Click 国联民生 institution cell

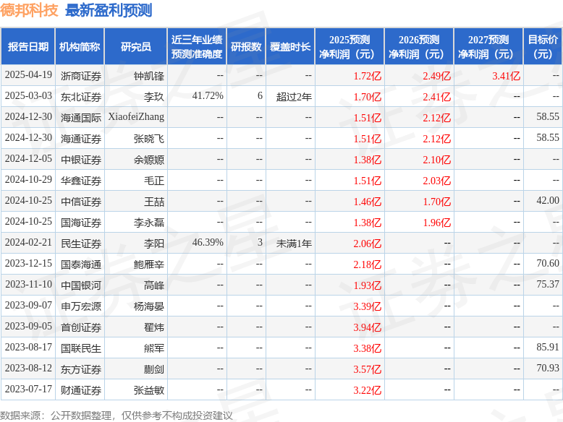81,348
